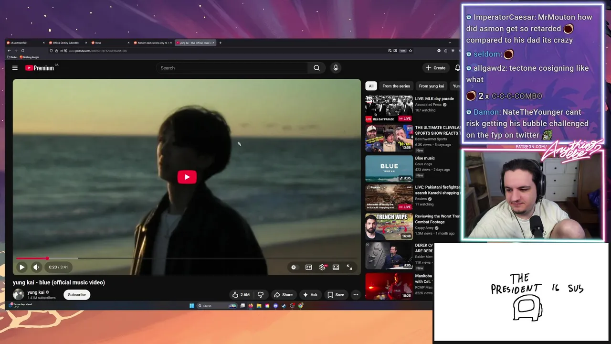Switch to the Asmon's dad explains browser tab

[x=152, y=43]
